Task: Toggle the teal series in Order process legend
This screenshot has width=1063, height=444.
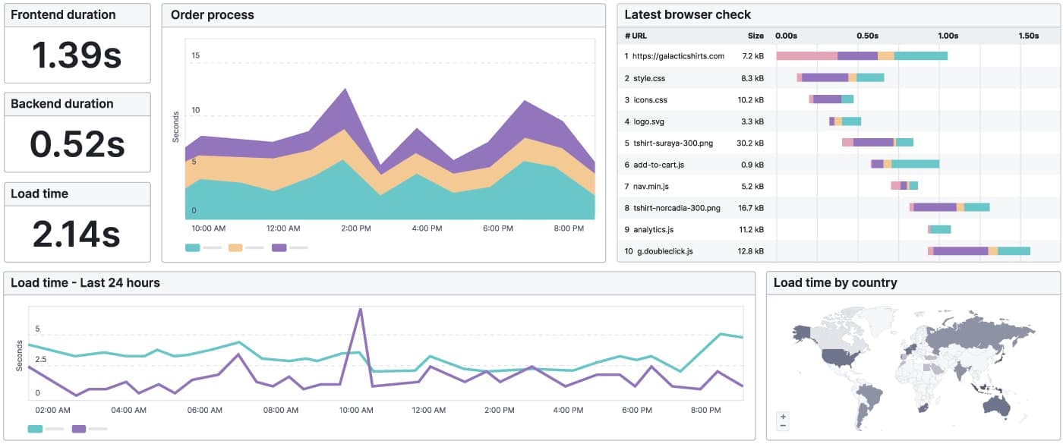Action: pos(192,247)
